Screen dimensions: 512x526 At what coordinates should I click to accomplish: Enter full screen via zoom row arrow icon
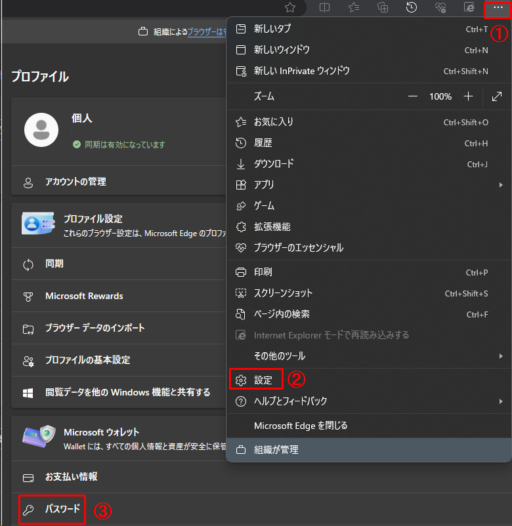pos(497,96)
